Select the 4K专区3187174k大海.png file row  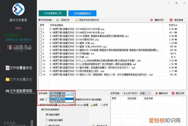point(77,29)
